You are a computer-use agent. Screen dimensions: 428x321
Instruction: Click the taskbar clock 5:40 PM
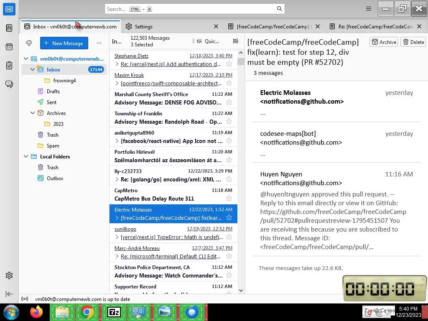[408, 309]
